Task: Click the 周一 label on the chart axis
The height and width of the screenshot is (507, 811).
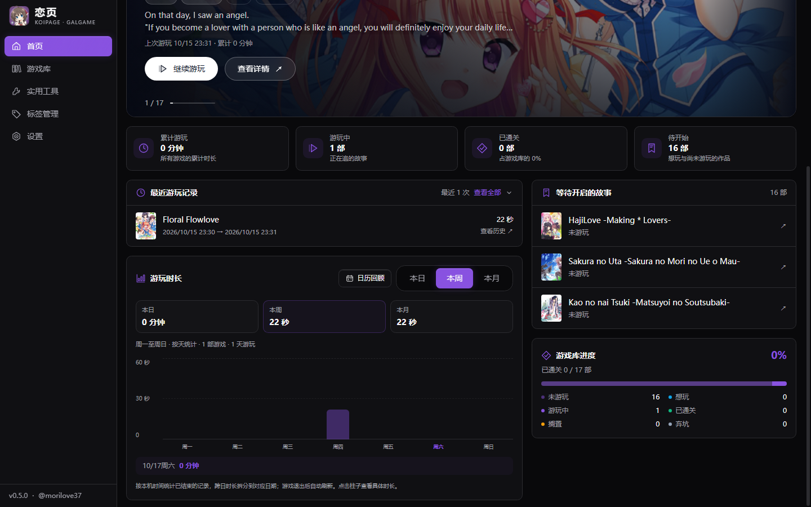Action: [x=188, y=447]
